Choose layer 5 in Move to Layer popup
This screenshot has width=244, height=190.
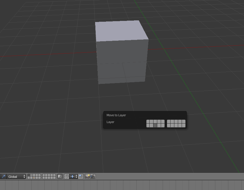click(x=163, y=122)
